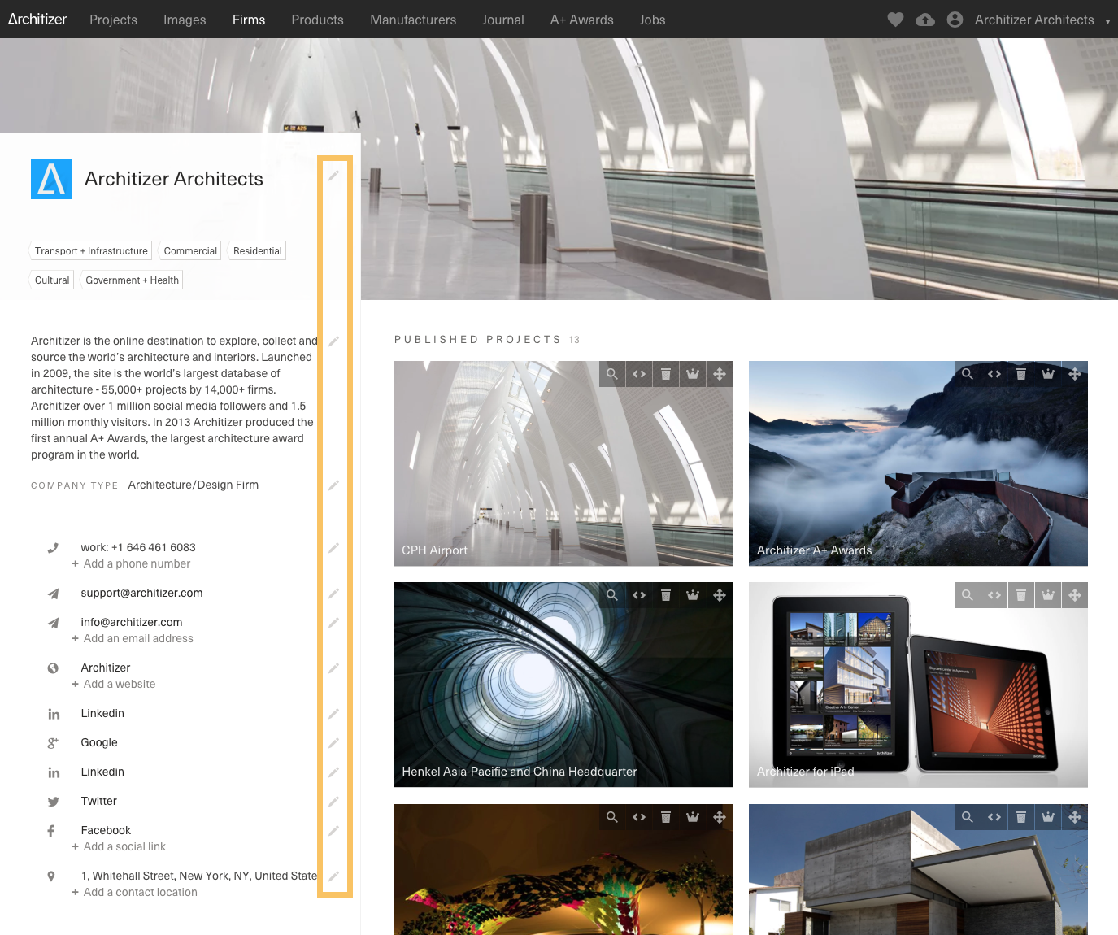
Task: Select the Transport + Infrastructure tag
Action: click(91, 251)
